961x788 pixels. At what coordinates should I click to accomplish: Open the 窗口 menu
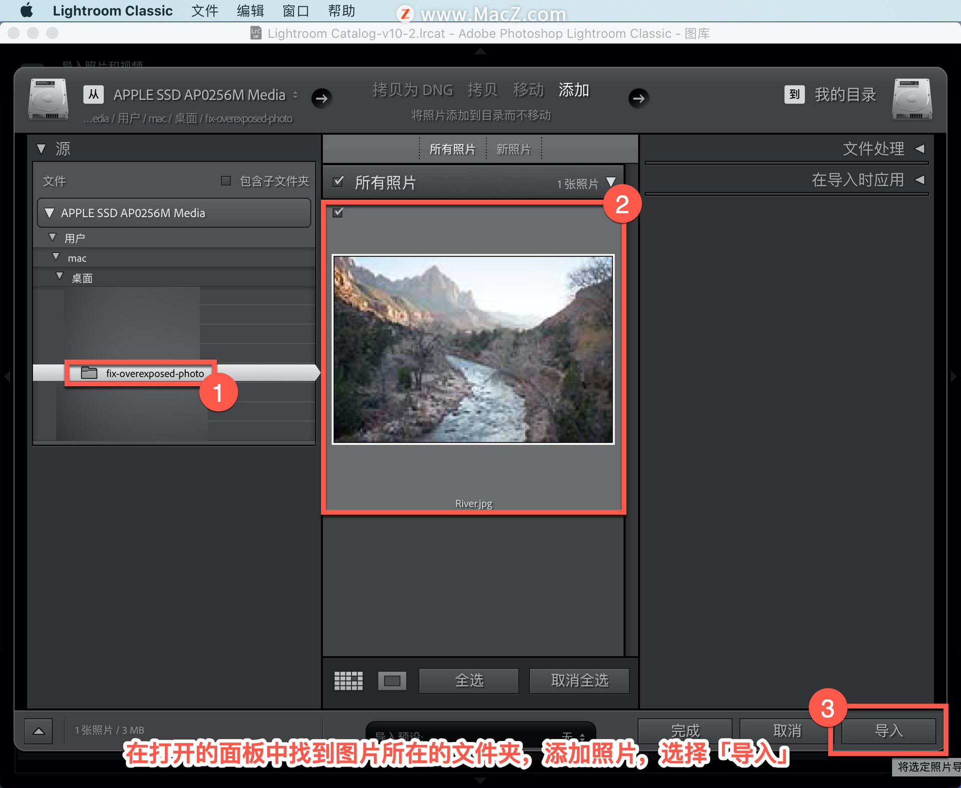pos(296,11)
